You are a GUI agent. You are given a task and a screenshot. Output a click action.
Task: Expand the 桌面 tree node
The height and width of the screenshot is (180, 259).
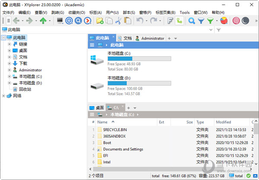pos(9,51)
